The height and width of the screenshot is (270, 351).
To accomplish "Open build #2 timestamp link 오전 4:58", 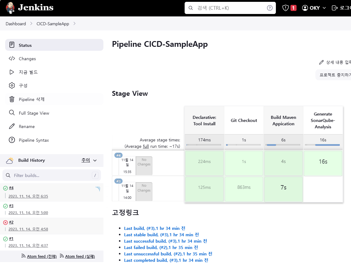I will point(28,229).
